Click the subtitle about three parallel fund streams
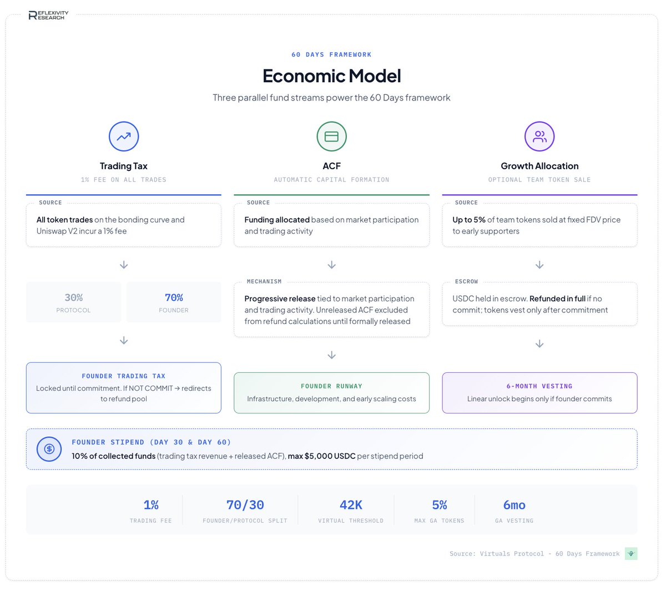 331,98
